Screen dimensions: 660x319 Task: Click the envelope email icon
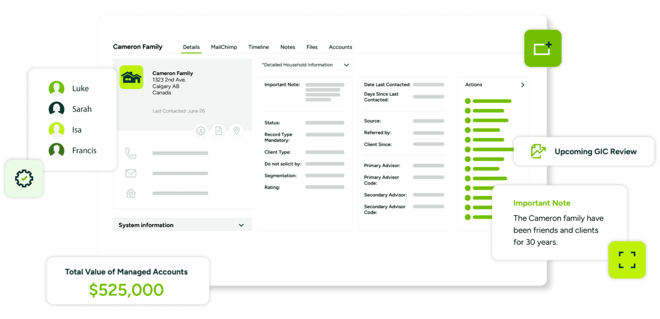pyautogui.click(x=130, y=173)
